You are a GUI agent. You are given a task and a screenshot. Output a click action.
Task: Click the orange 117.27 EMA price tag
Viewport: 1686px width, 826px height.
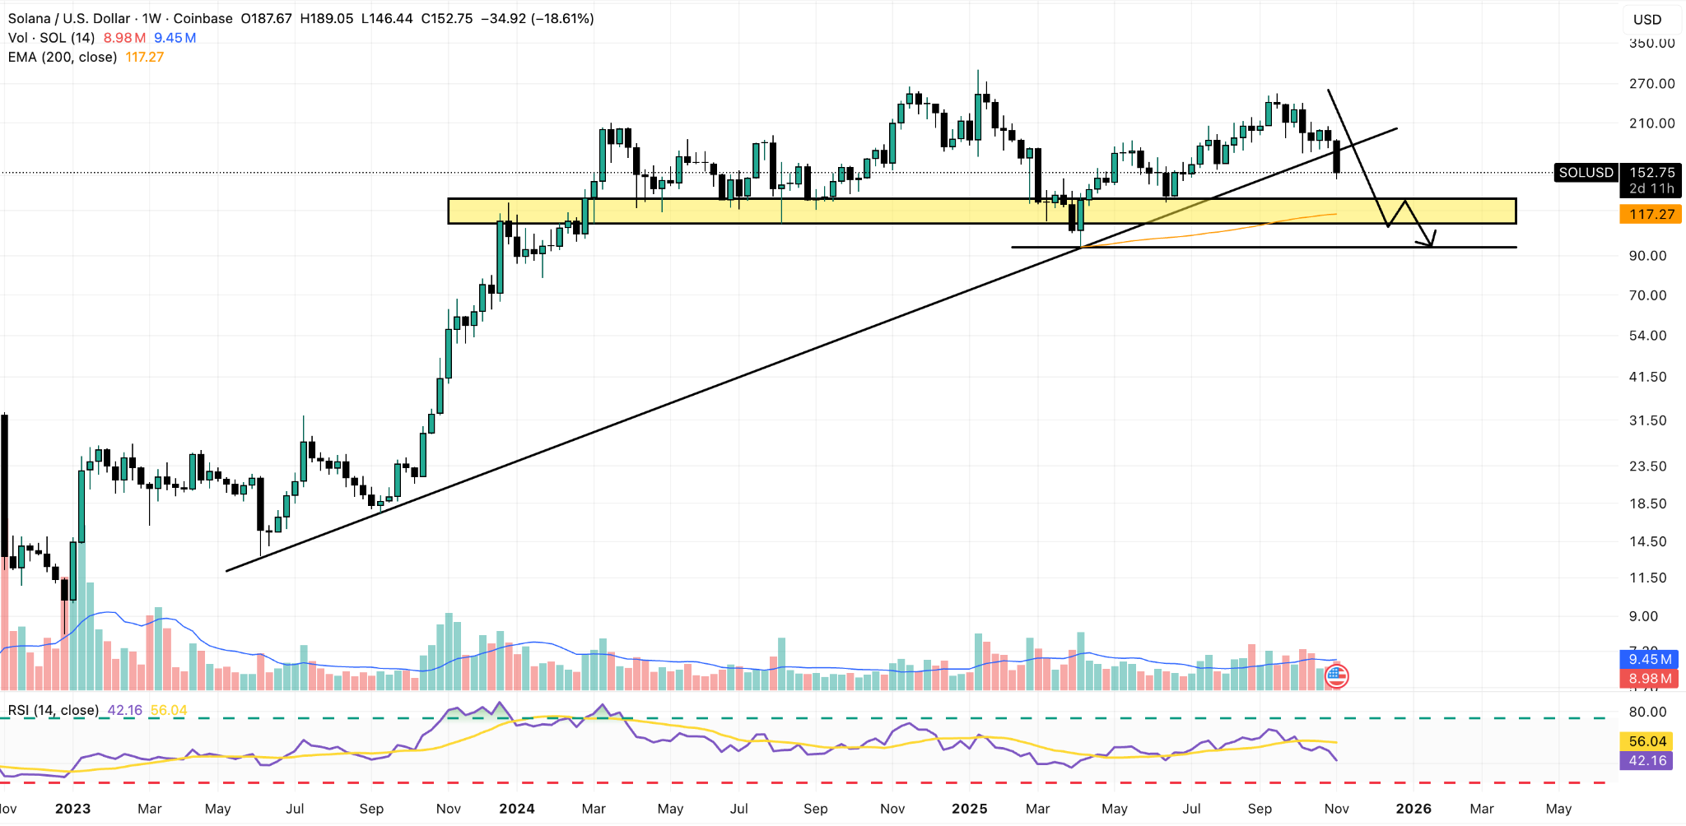(x=1651, y=214)
